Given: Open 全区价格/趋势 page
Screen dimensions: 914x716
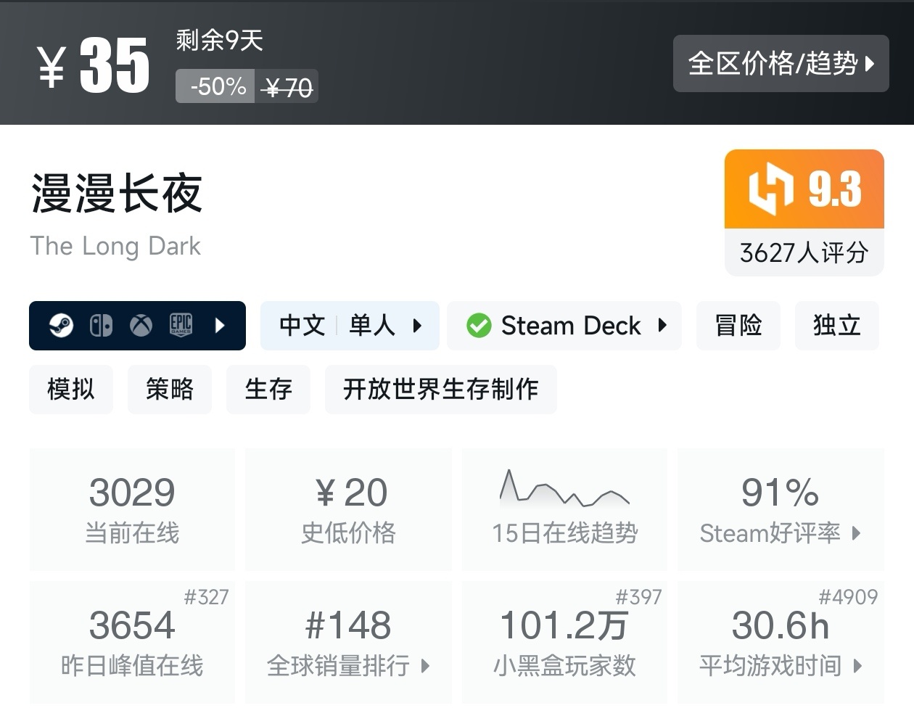Looking at the screenshot, I should pyautogui.click(x=781, y=64).
